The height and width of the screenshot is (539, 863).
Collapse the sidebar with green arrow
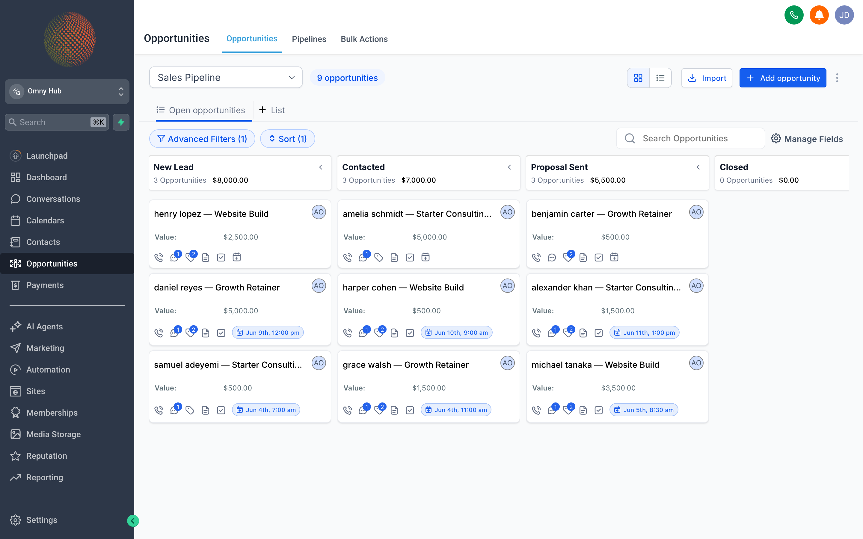[x=133, y=521]
